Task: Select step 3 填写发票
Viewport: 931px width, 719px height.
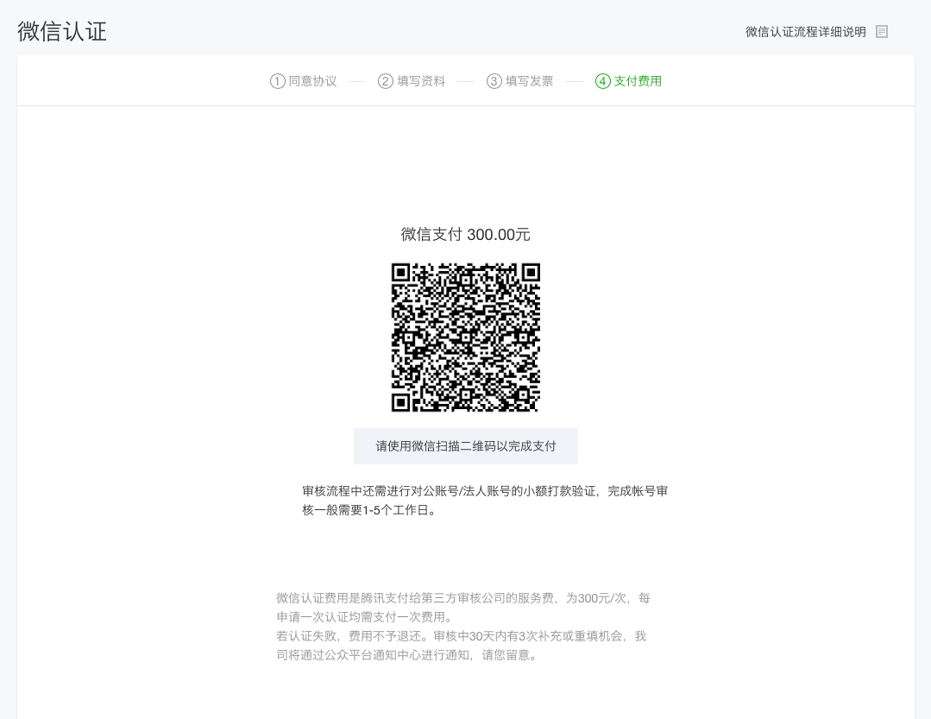Action: (x=520, y=81)
